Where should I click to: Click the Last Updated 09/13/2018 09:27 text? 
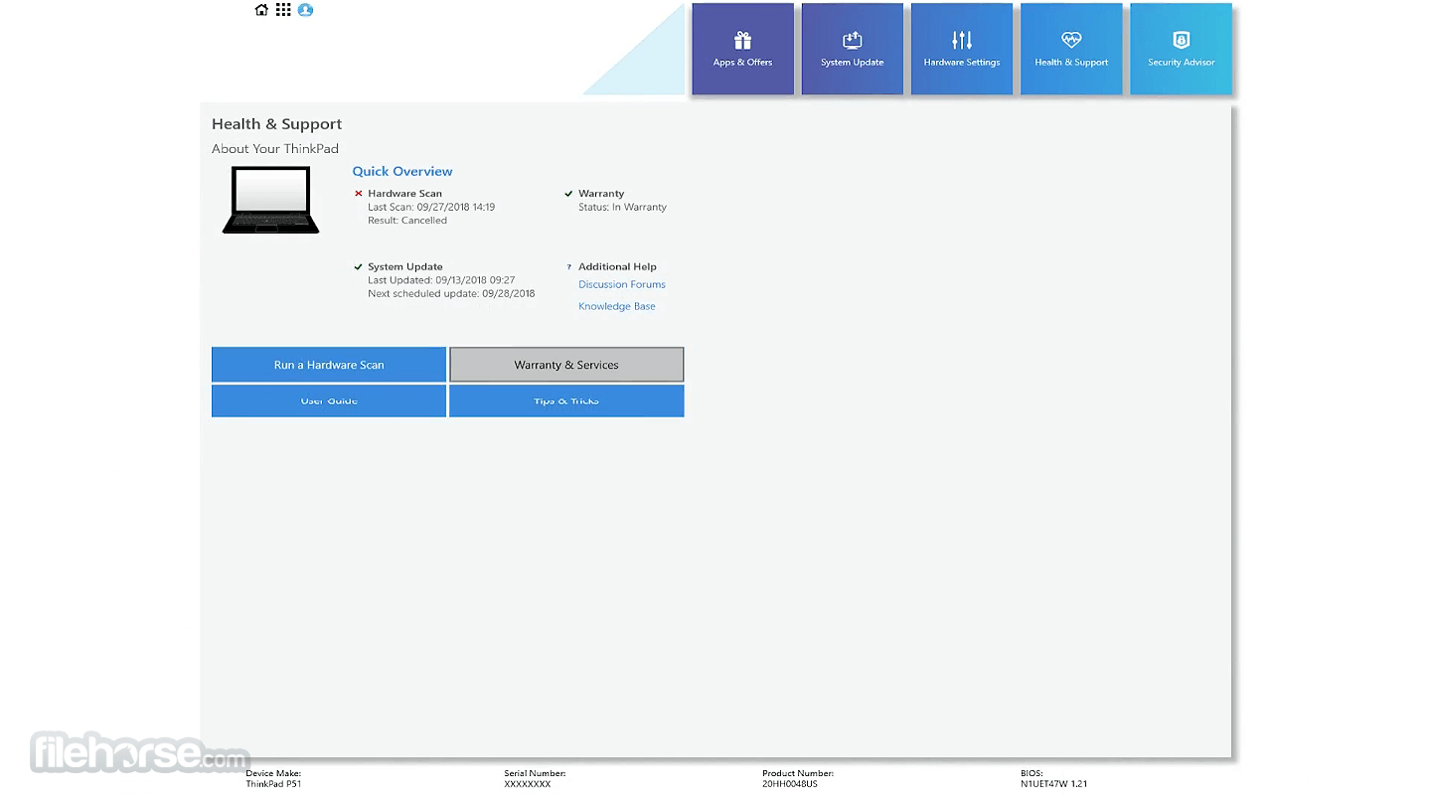pos(441,281)
